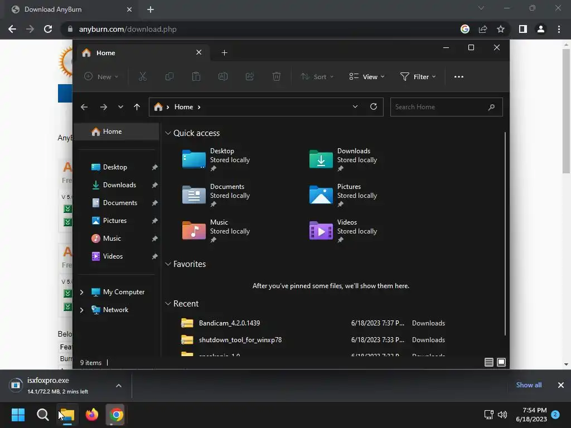The width and height of the screenshot is (571, 428).
Task: Open the Filter dropdown
Action: click(418, 77)
